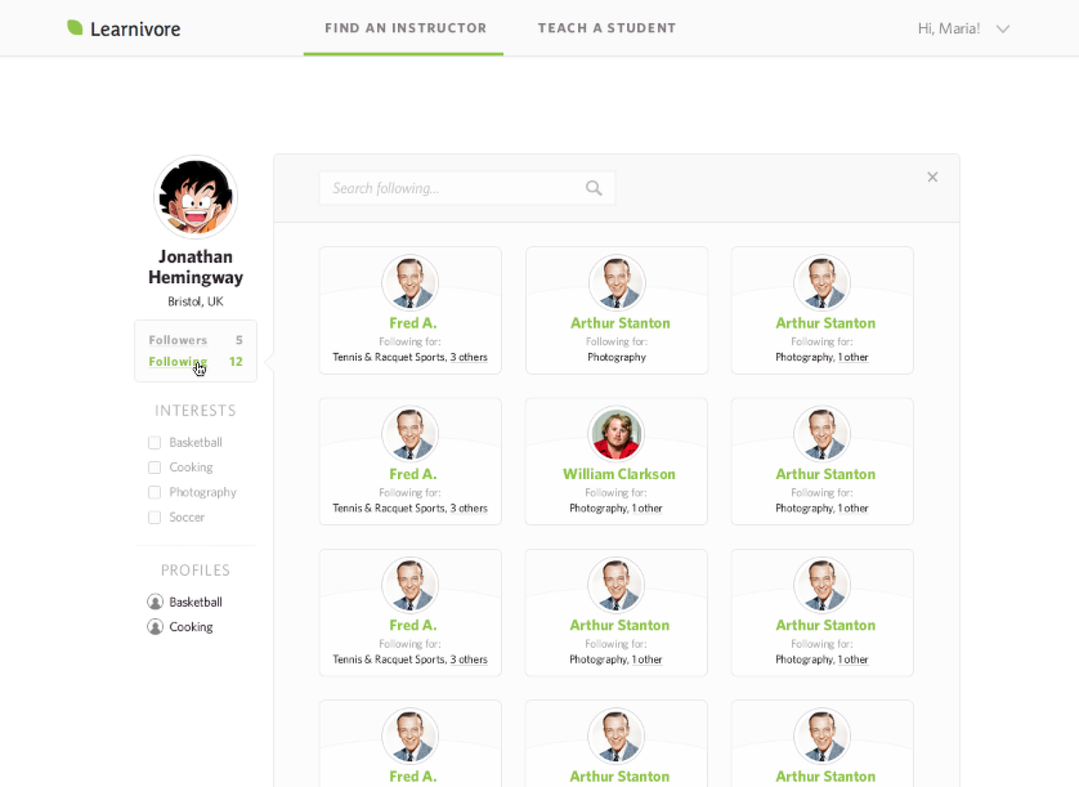This screenshot has width=1079, height=787.
Task: Click the PROFILES section heading
Action: [196, 570]
